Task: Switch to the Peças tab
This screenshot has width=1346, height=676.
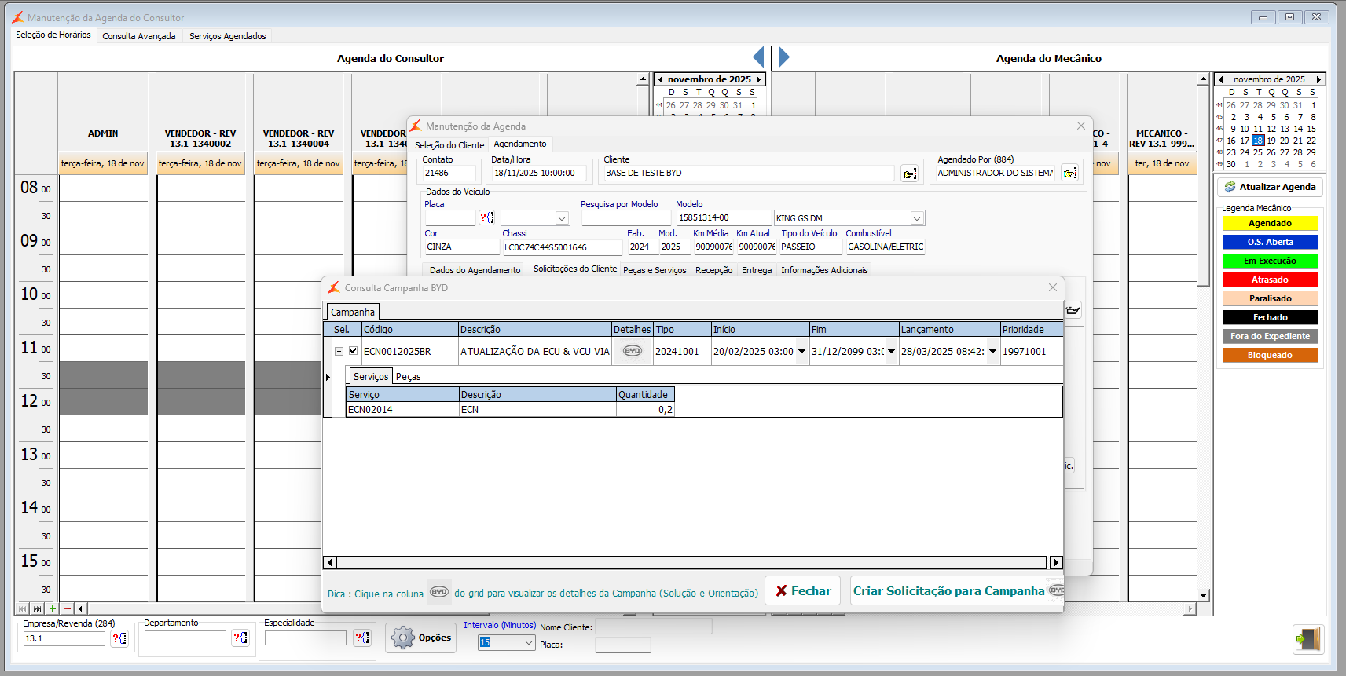Action: (x=408, y=377)
